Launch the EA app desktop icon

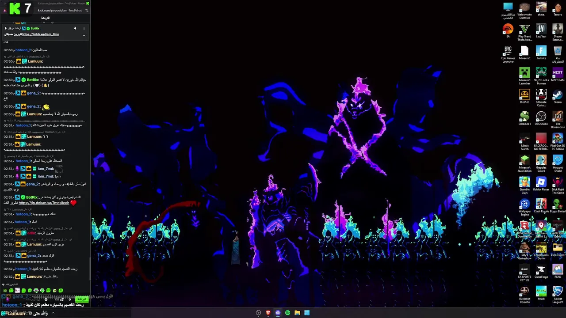[x=508, y=31]
